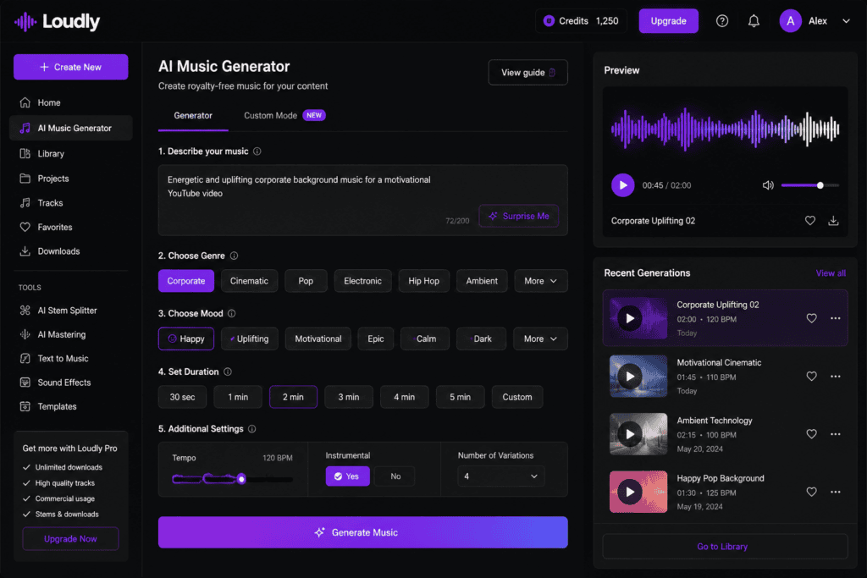The height and width of the screenshot is (578, 867).
Task: Open Downloads in the sidebar
Action: (71, 251)
